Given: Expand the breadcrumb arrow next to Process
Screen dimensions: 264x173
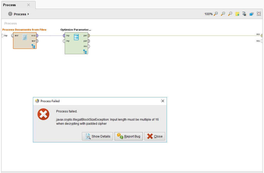Looking at the screenshot, I should point(28,14).
